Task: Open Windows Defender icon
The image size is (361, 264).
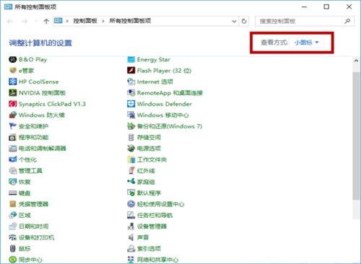Action: click(x=131, y=104)
